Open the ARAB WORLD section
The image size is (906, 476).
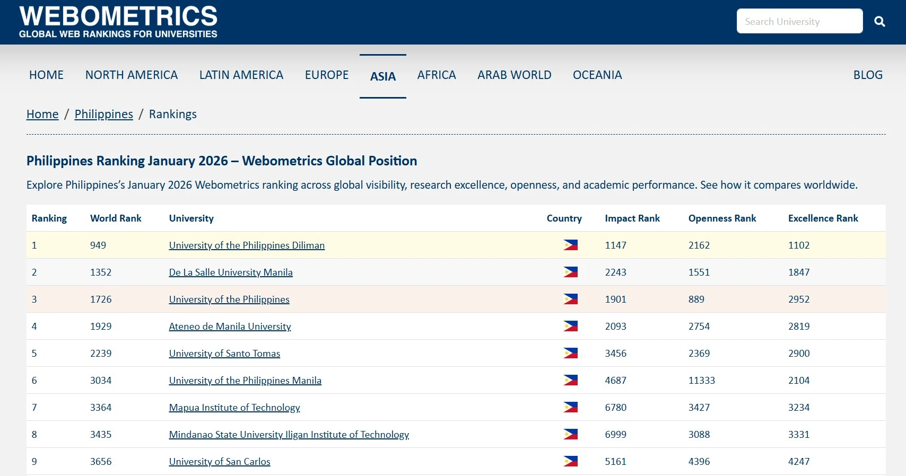tap(515, 75)
